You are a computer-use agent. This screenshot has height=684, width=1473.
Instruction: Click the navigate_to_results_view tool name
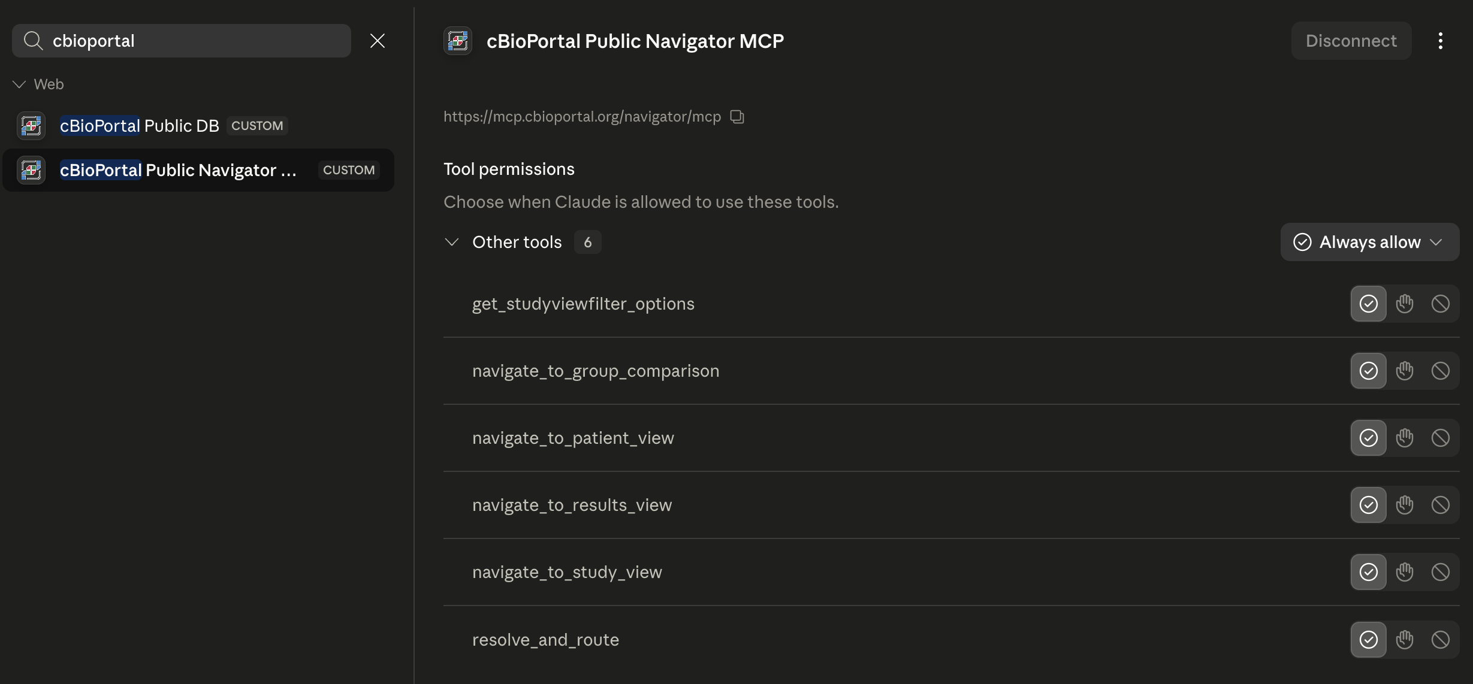point(572,506)
